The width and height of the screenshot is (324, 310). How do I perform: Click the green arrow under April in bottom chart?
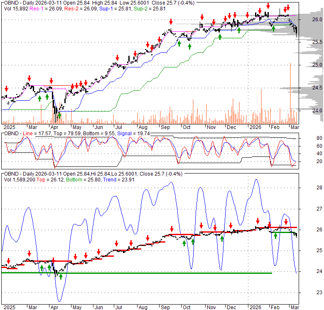tap(61, 275)
